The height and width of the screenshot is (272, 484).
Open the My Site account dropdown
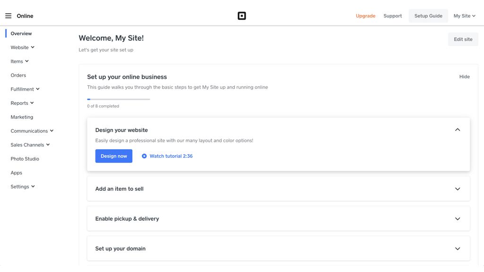(464, 15)
